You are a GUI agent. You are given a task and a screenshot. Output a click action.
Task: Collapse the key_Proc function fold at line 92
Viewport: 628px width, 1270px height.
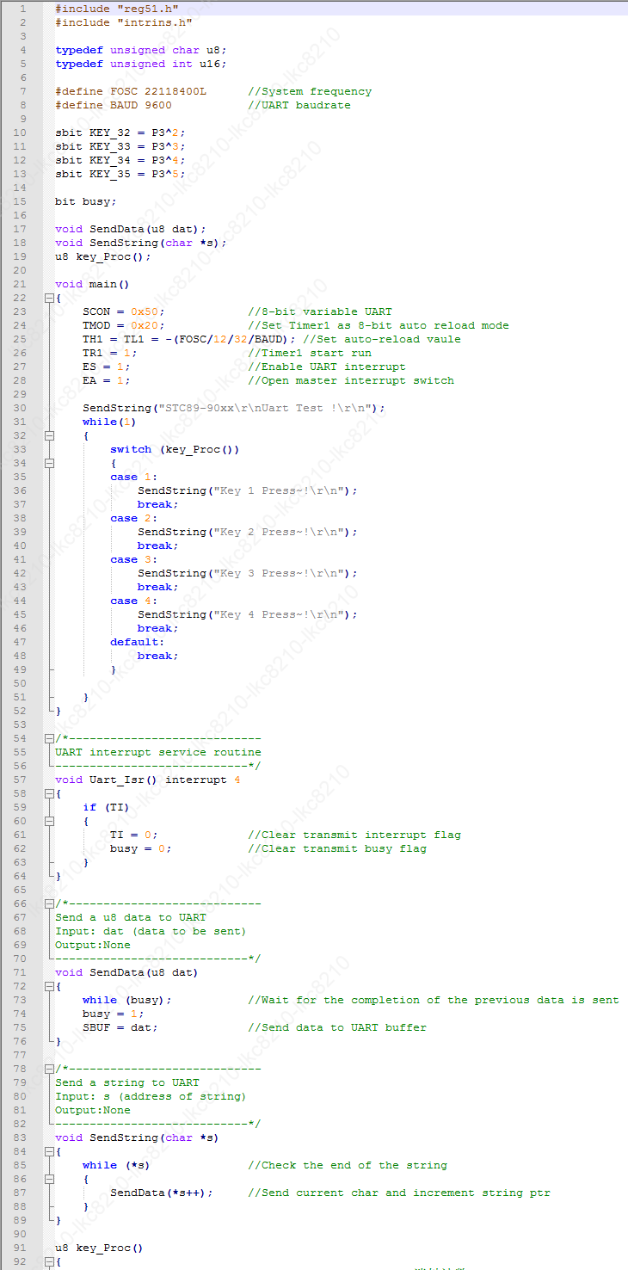48,1261
